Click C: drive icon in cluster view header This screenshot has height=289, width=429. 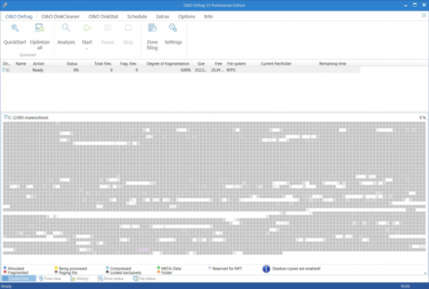point(6,117)
